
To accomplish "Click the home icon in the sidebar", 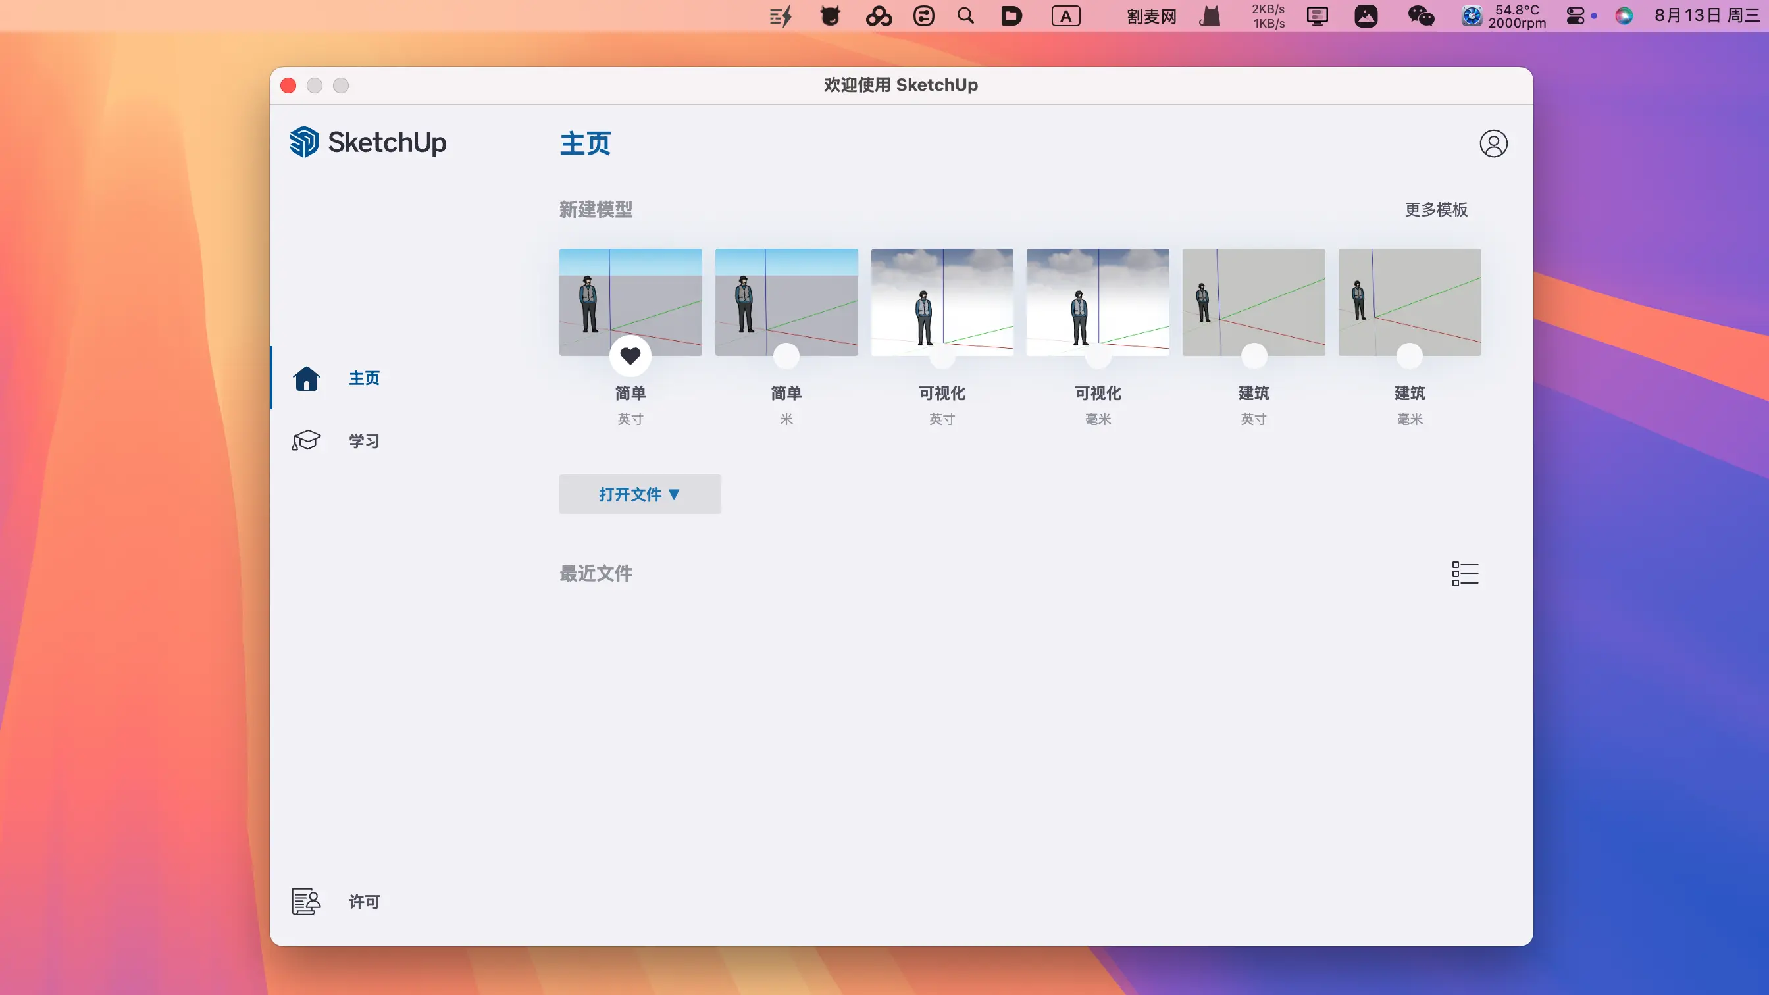I will (x=306, y=378).
